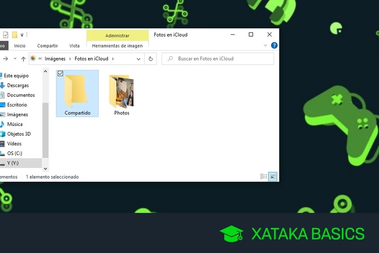Select Y (Y:) drive in navigation pane
The width and height of the screenshot is (379, 253).
[13, 163]
